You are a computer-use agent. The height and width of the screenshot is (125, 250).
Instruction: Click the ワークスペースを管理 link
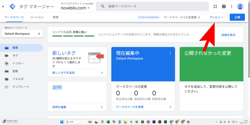pyautogui.click(x=130, y=107)
